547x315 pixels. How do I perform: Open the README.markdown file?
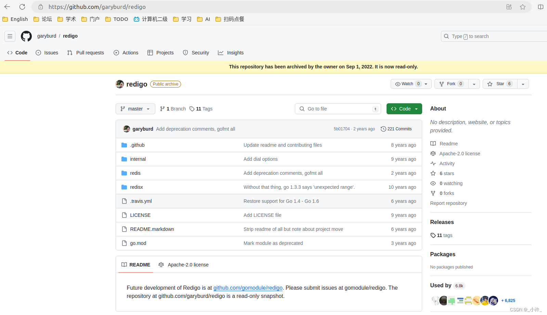[152, 229]
